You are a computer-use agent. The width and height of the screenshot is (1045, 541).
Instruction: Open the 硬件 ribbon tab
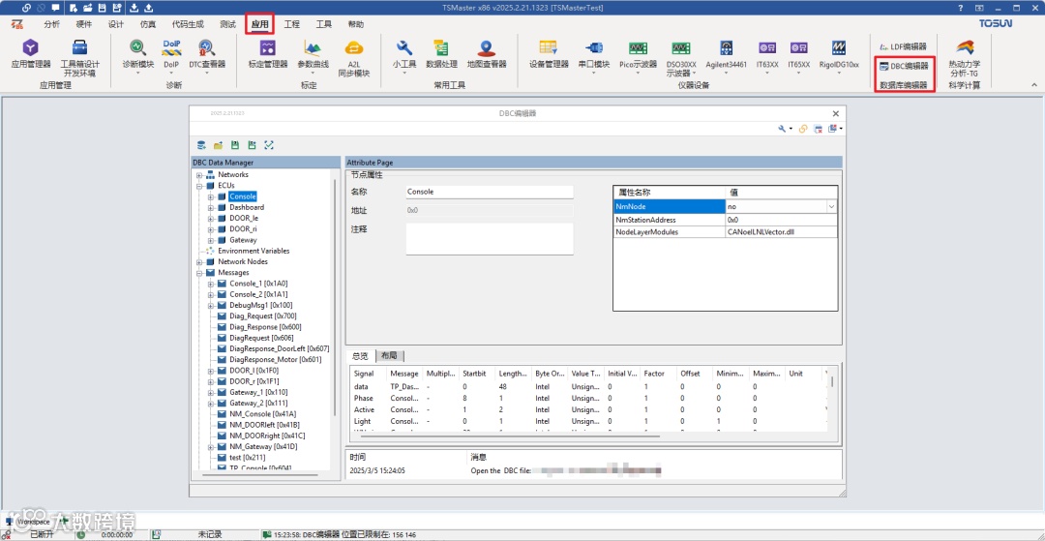tap(84, 24)
